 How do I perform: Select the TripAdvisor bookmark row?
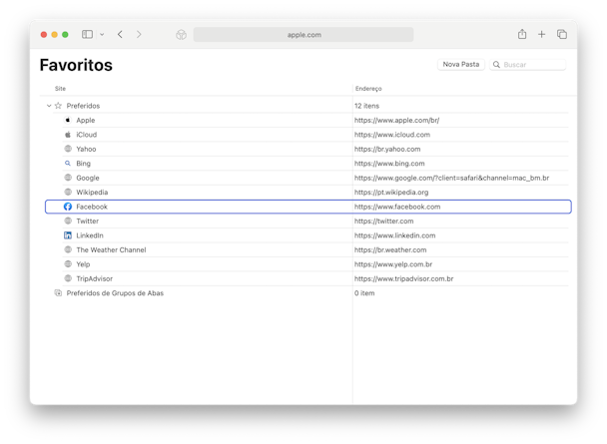(308, 278)
